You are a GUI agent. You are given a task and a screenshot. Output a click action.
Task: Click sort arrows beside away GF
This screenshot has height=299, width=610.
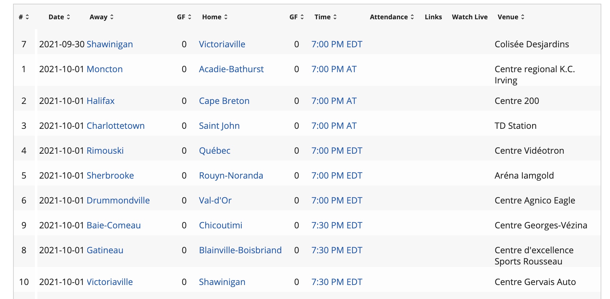click(x=190, y=17)
